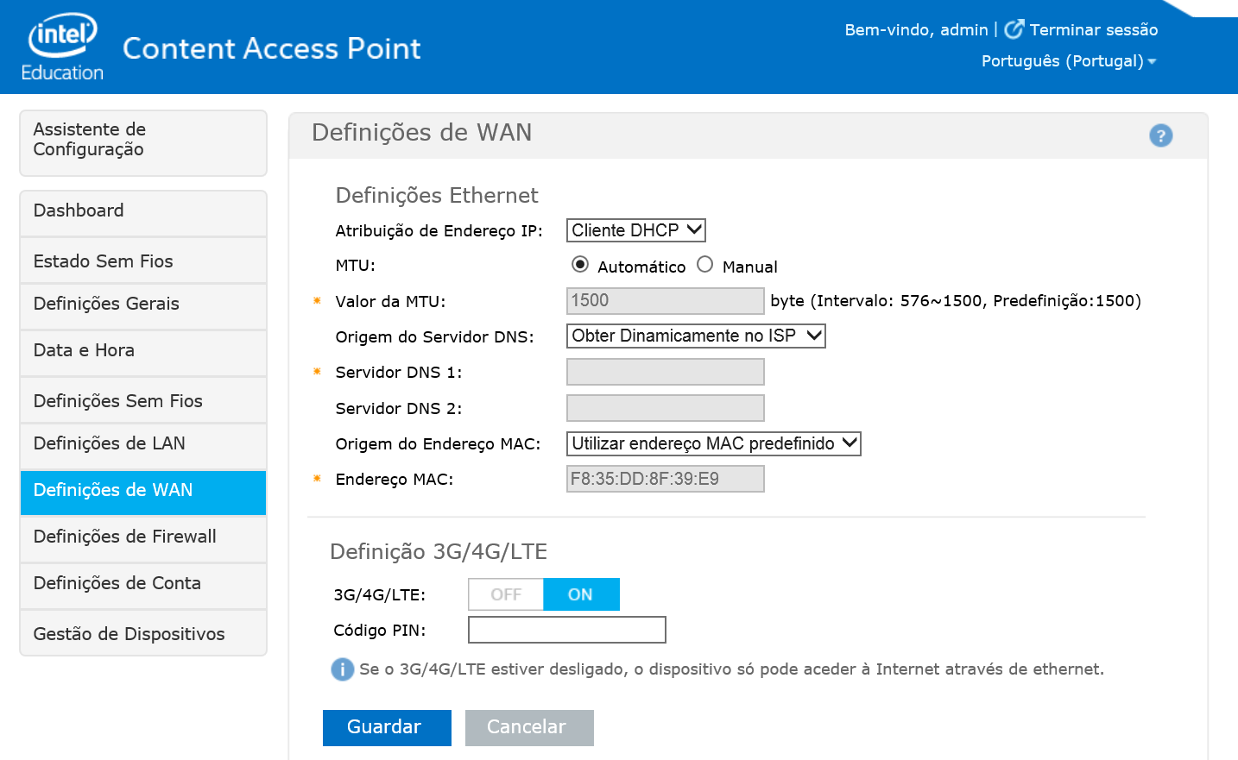Focus the Código PIN input field

[567, 630]
